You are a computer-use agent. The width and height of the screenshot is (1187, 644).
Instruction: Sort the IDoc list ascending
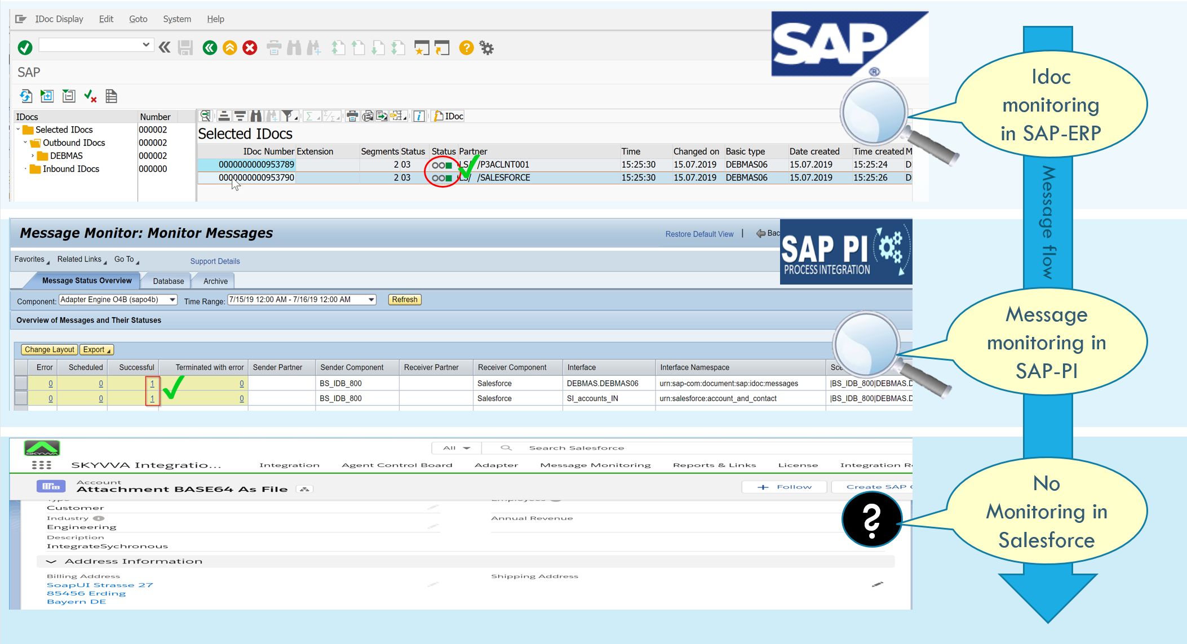tap(224, 116)
